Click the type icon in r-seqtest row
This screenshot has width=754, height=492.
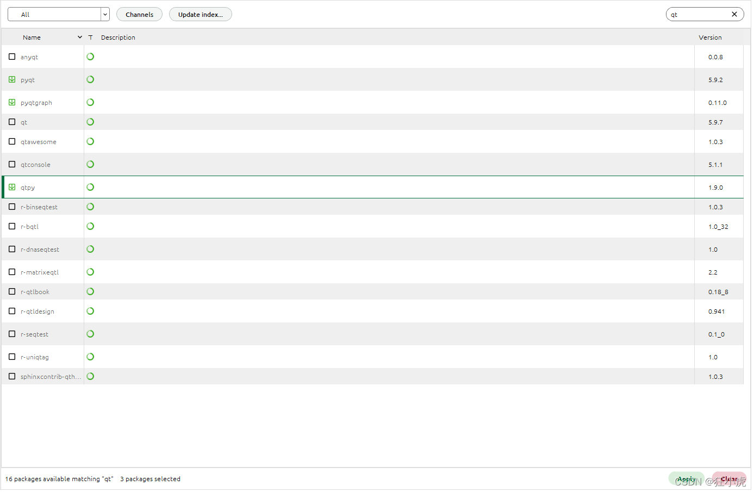pyautogui.click(x=90, y=334)
